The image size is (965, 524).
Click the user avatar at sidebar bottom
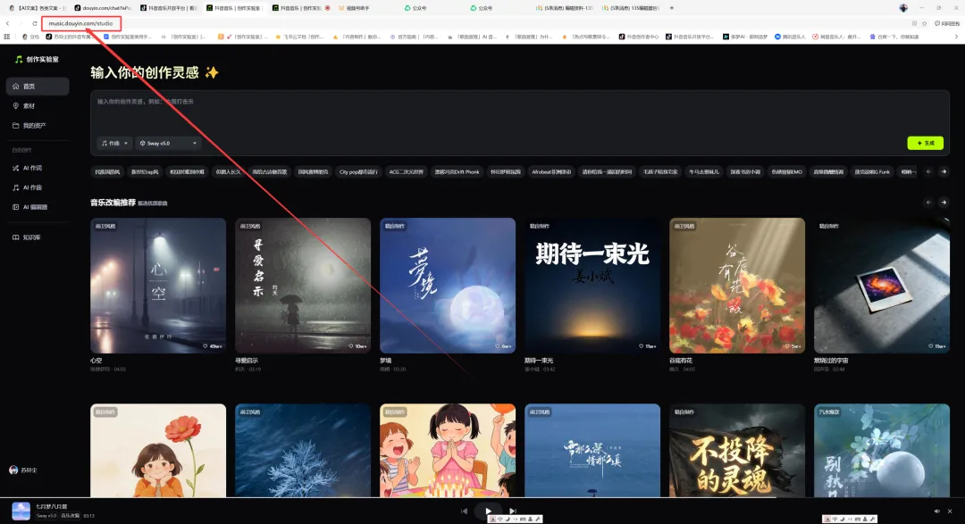coord(13,470)
